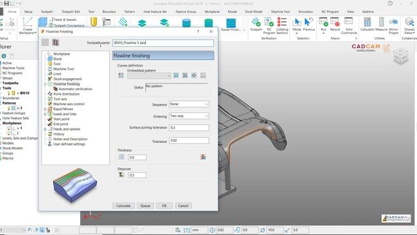Image resolution: width=417 pixels, height=235 pixels.
Task: Click the view cube in the viewport
Action: [401, 55]
